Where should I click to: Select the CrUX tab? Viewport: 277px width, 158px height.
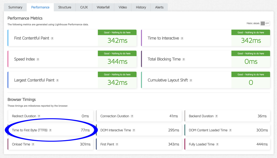click(84, 7)
